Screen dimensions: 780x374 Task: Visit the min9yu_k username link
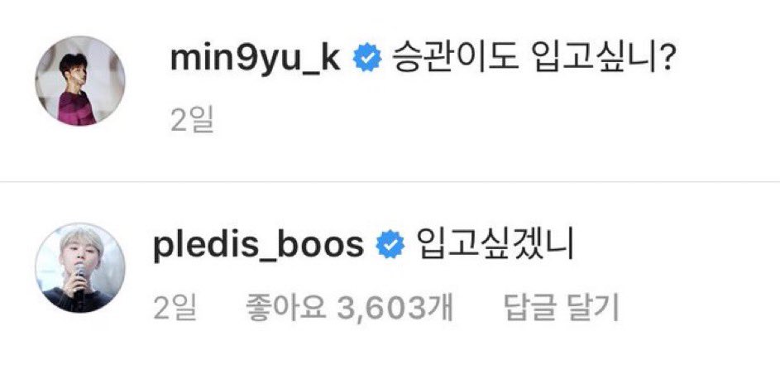[256, 60]
